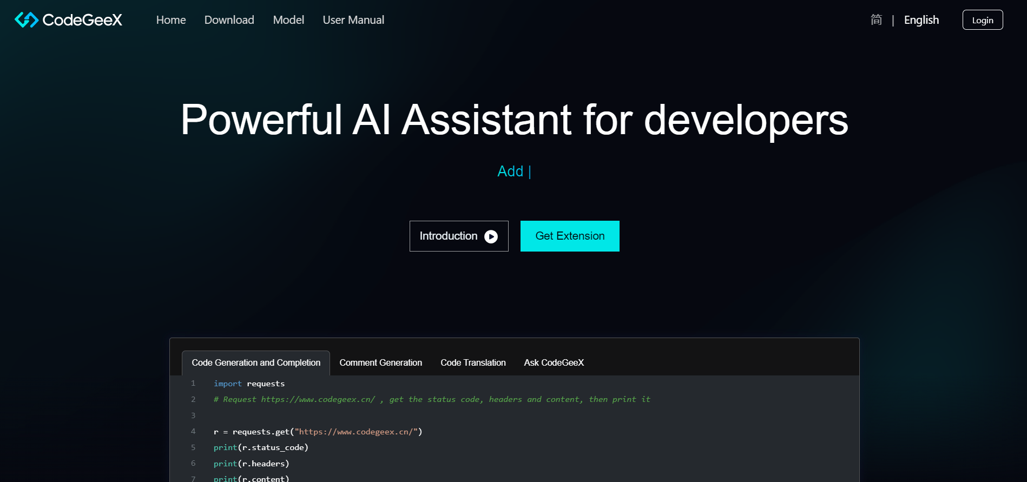Click the 'Powerful AI Assistant for developers' heading
The width and height of the screenshot is (1027, 482).
pyautogui.click(x=514, y=120)
